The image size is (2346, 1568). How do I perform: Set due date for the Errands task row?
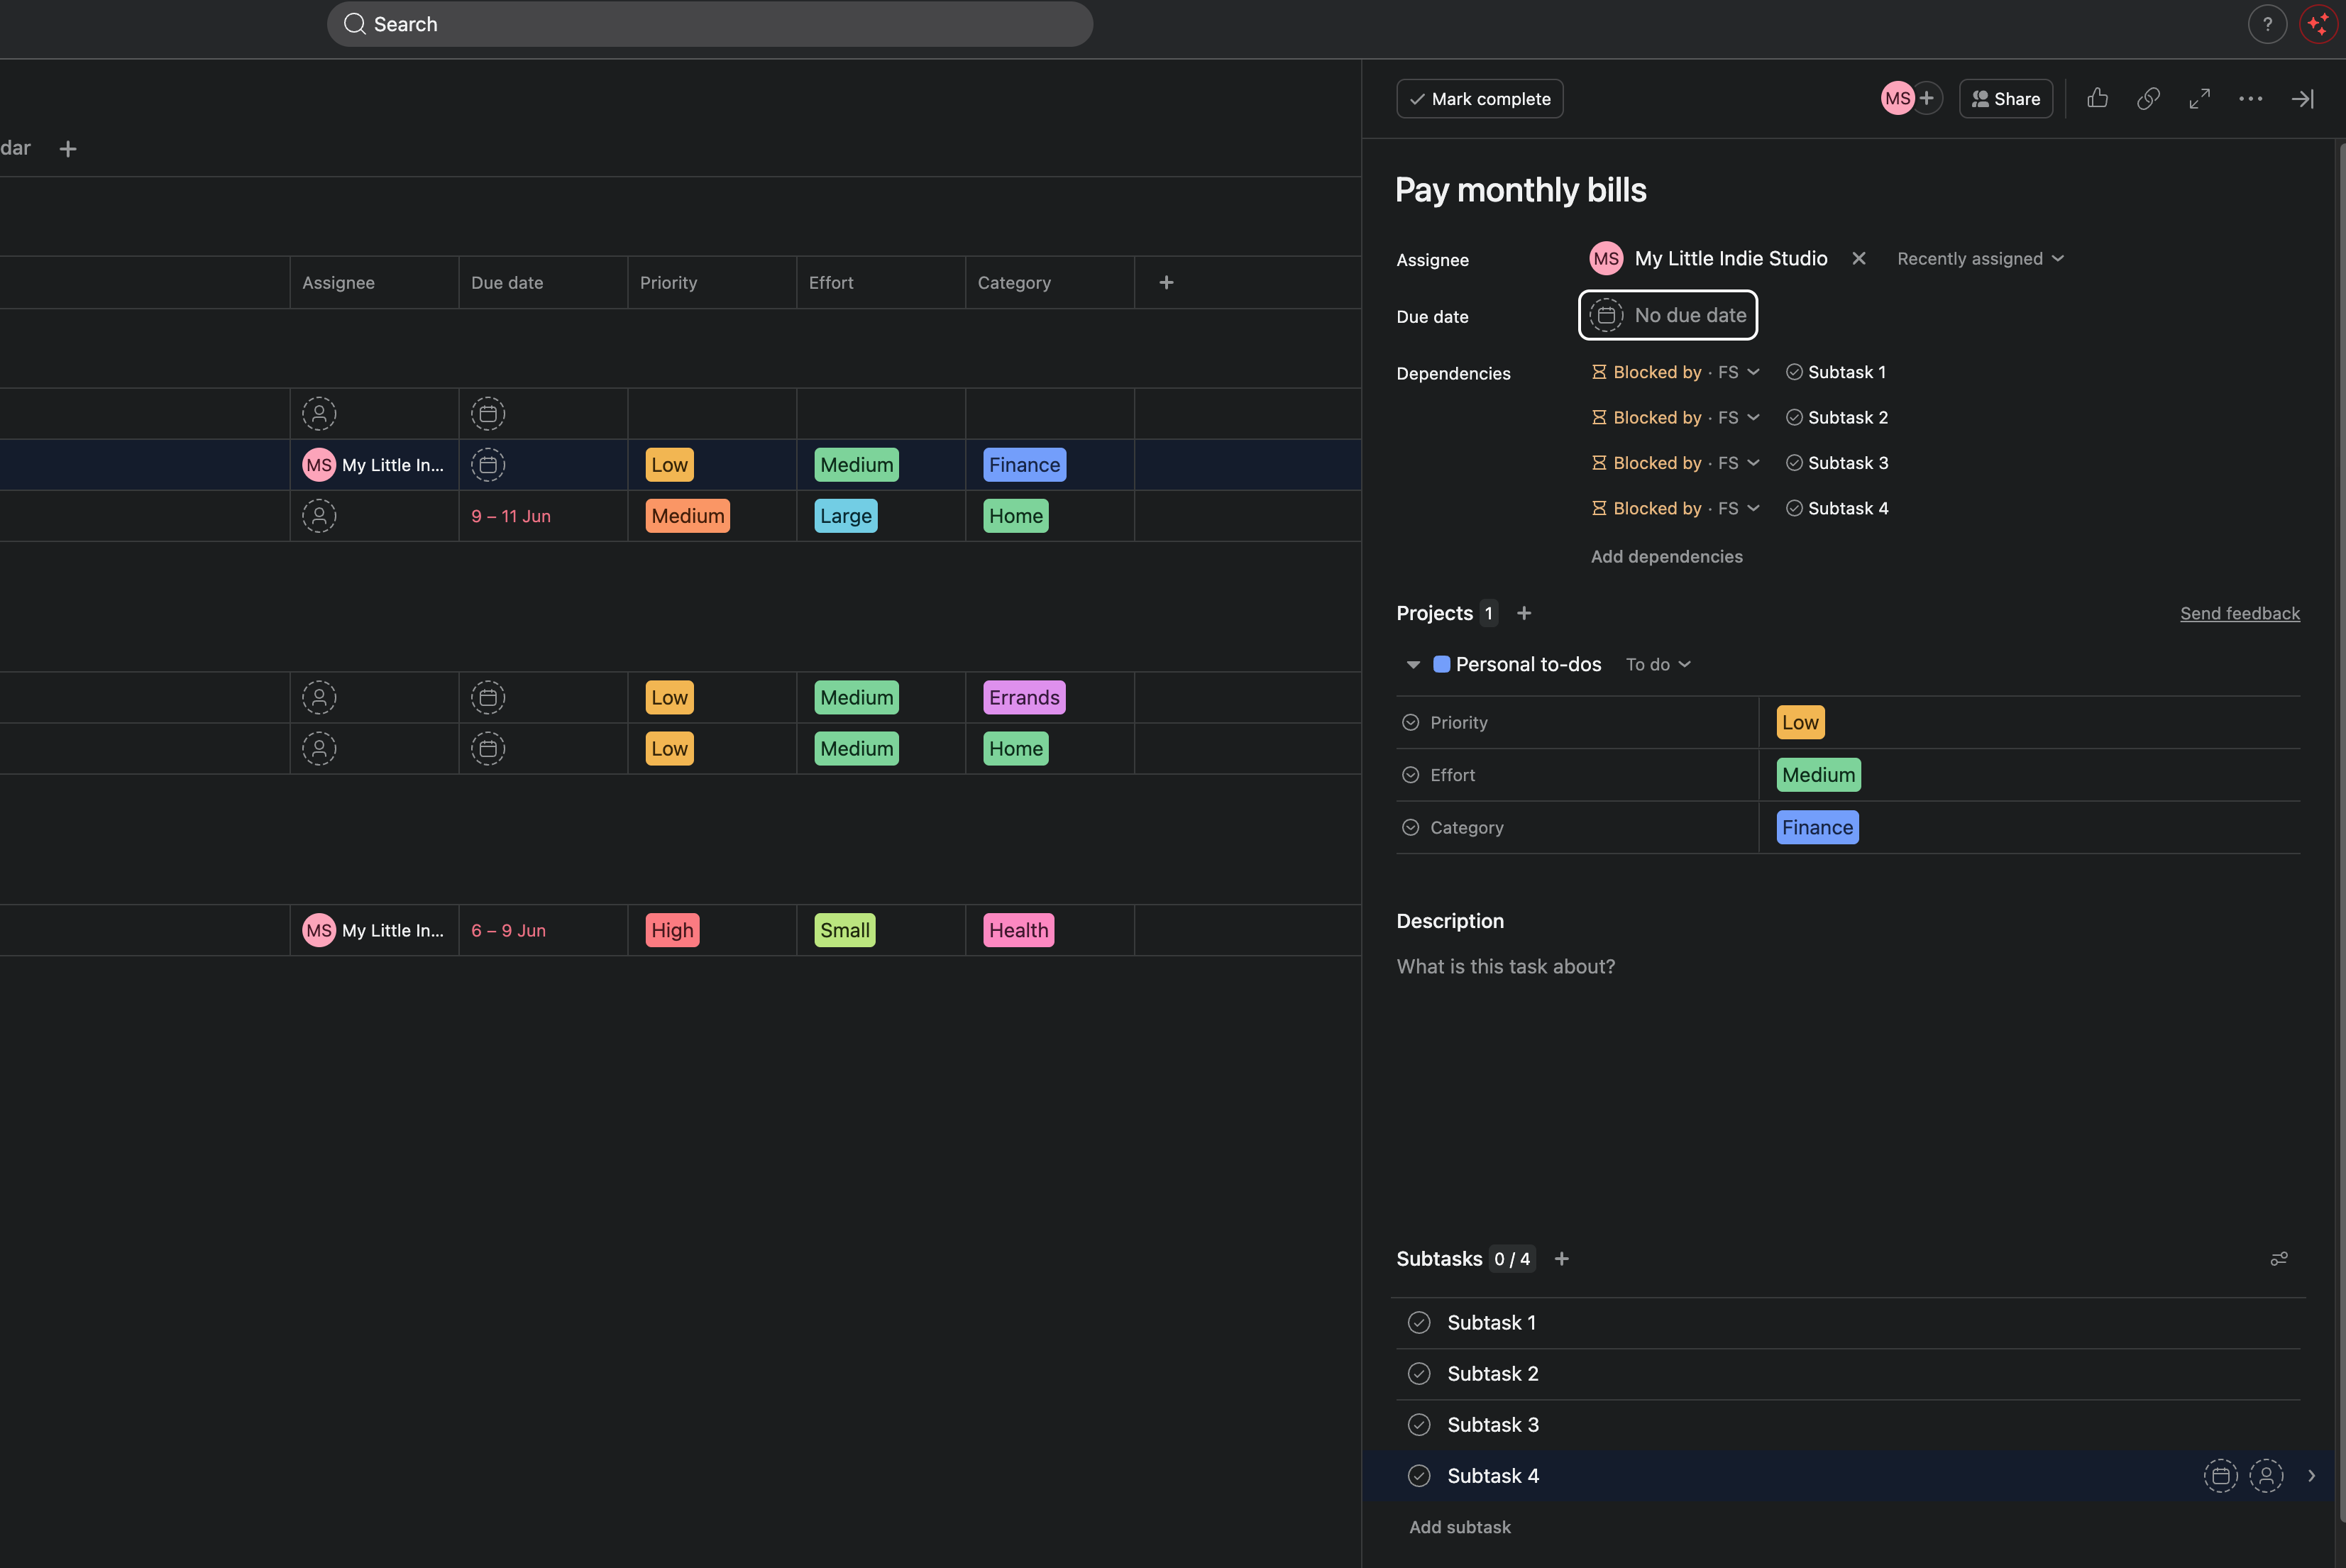[x=488, y=697]
